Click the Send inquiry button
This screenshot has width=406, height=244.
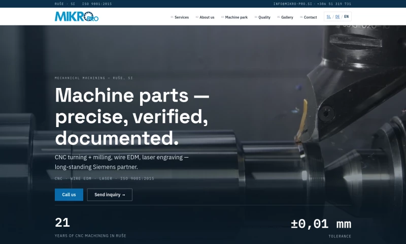point(110,195)
